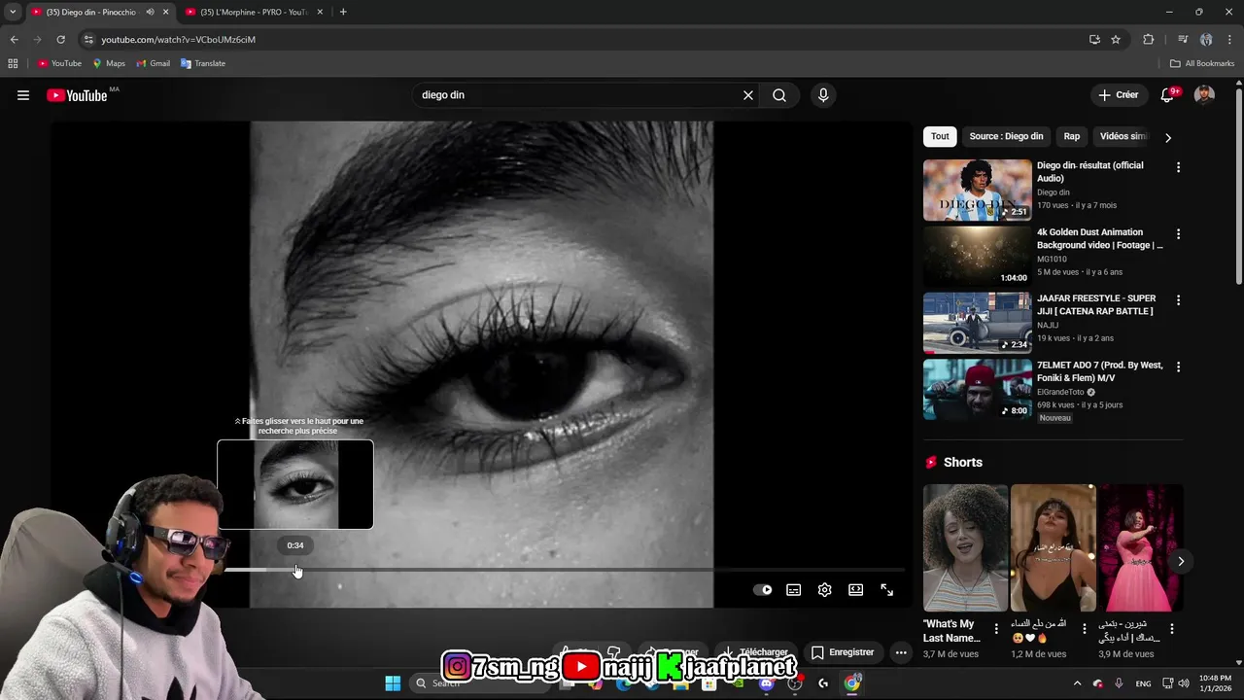This screenshot has height=700, width=1244.
Task: Open the media control icon in Chrome toolbar
Action: pyautogui.click(x=1183, y=39)
